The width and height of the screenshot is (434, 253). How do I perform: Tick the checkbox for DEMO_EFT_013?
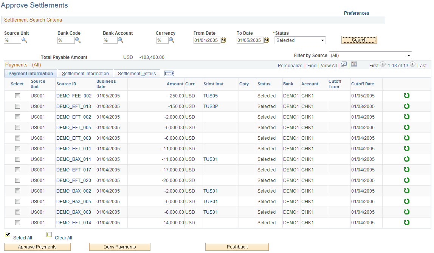(17, 106)
